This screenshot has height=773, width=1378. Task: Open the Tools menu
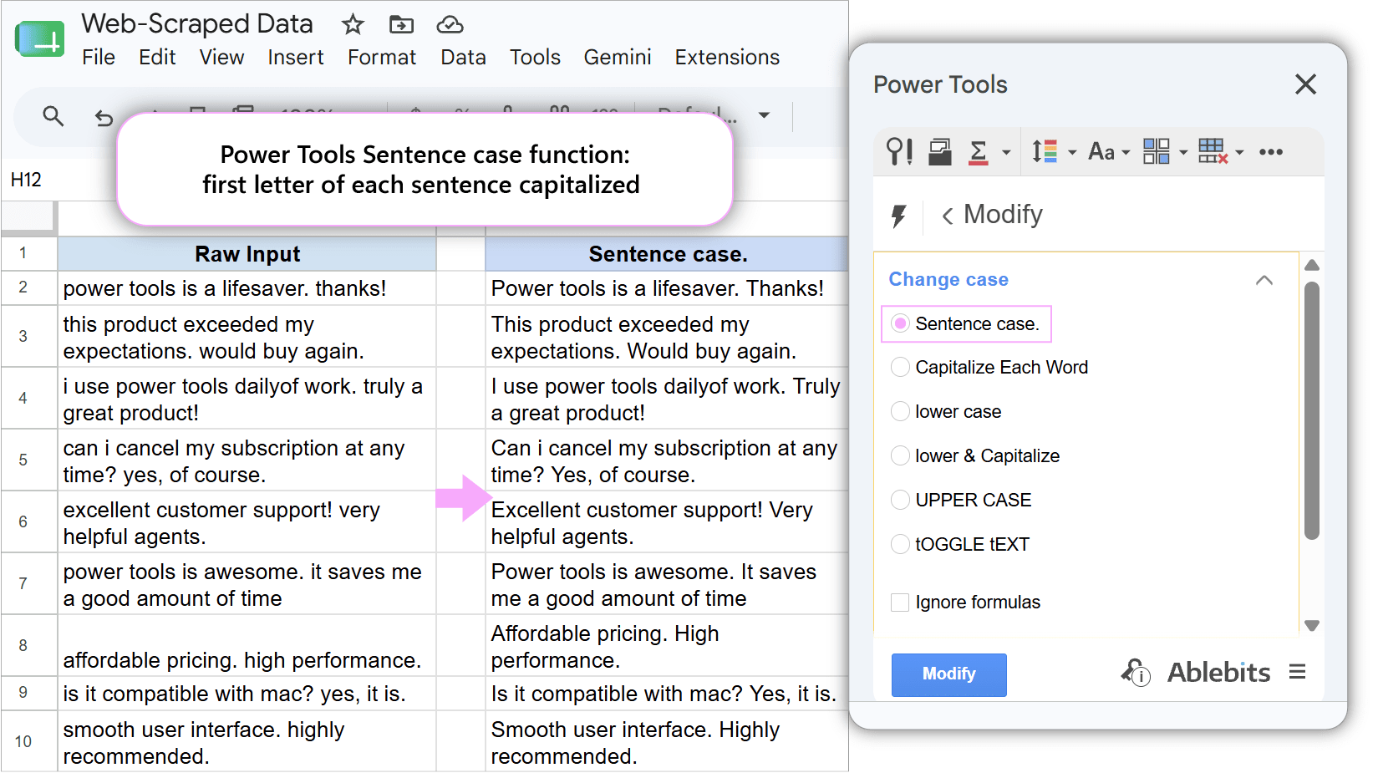coord(535,57)
